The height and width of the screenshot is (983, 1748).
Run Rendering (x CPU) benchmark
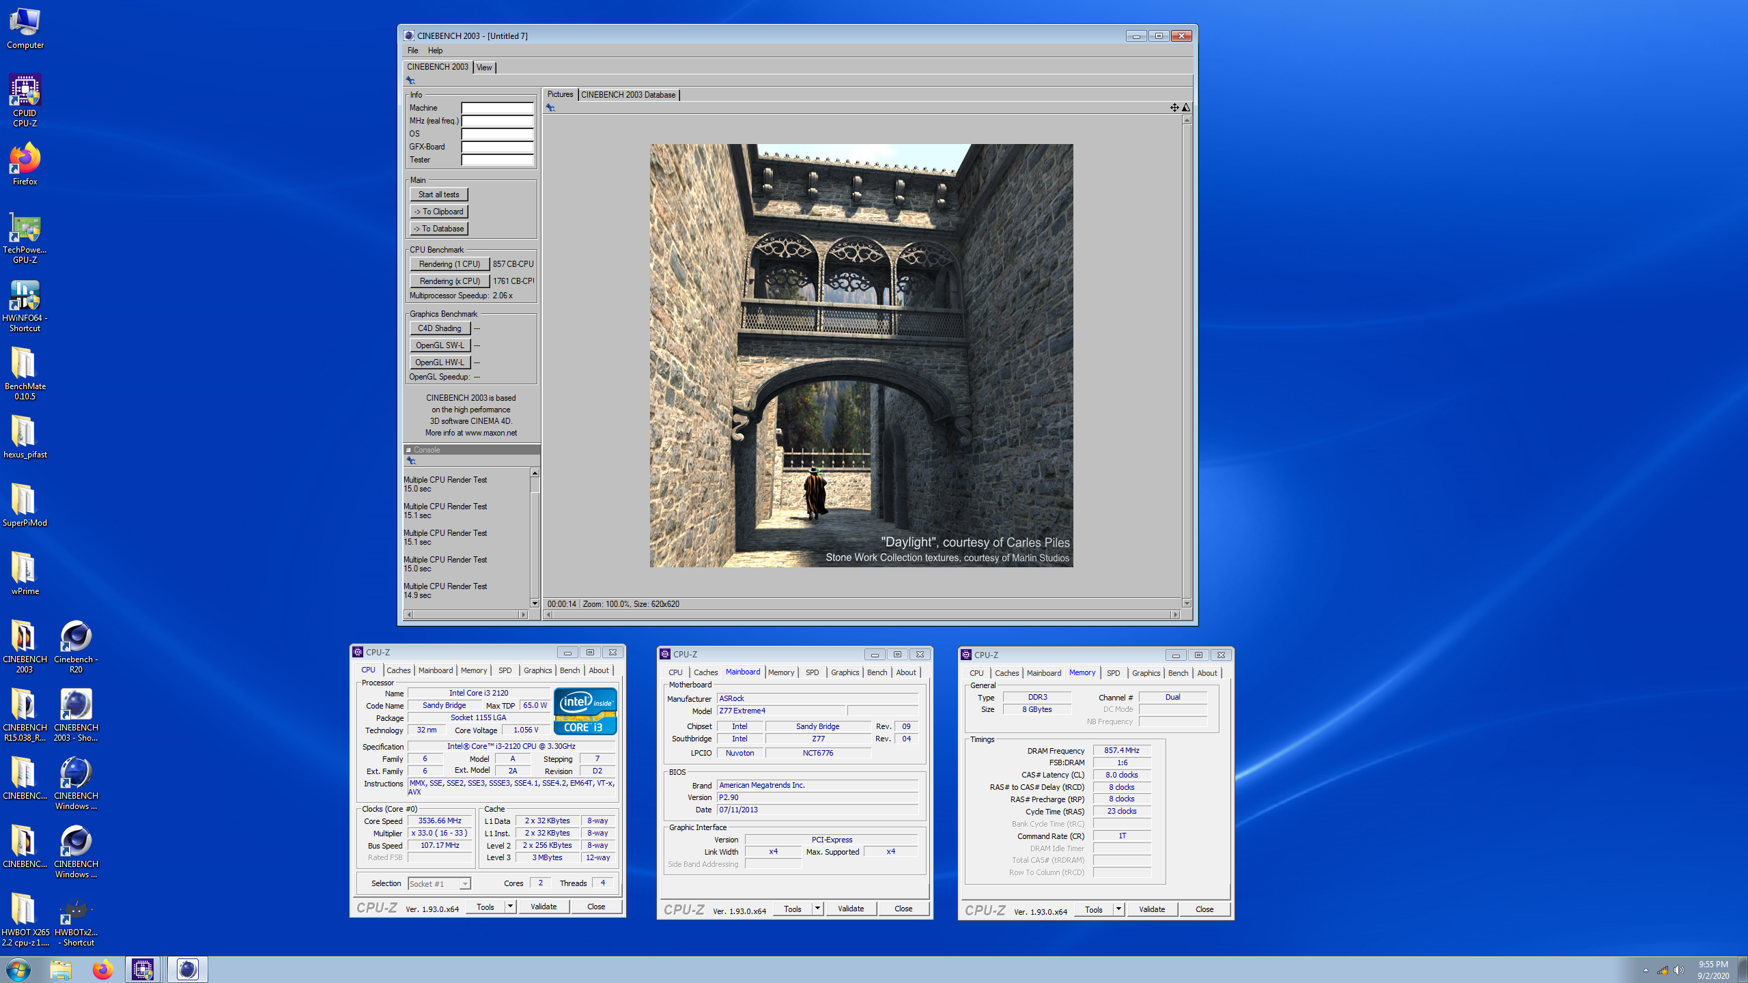click(x=449, y=281)
